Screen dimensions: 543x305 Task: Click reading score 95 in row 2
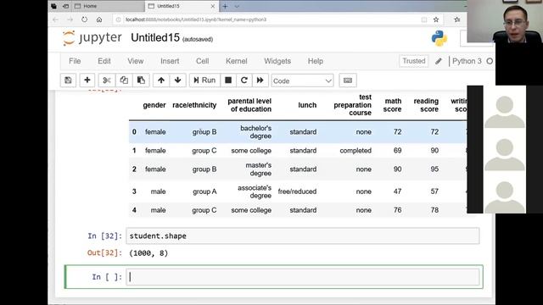pos(434,169)
